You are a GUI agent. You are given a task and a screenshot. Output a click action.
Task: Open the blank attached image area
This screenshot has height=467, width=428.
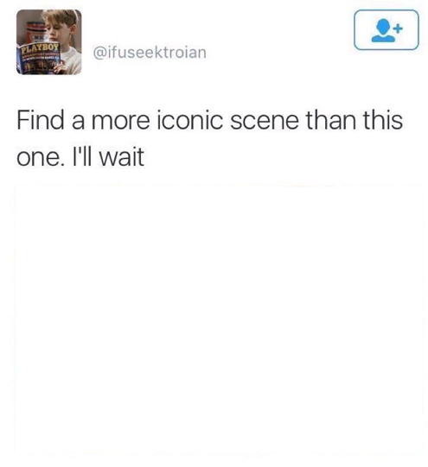(220, 317)
